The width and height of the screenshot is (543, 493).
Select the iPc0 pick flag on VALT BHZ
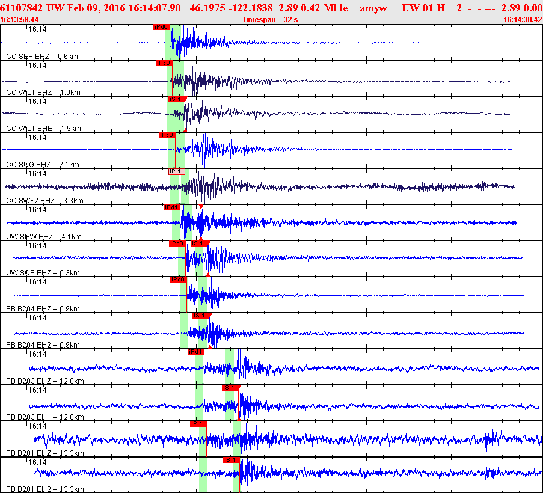[x=164, y=63]
